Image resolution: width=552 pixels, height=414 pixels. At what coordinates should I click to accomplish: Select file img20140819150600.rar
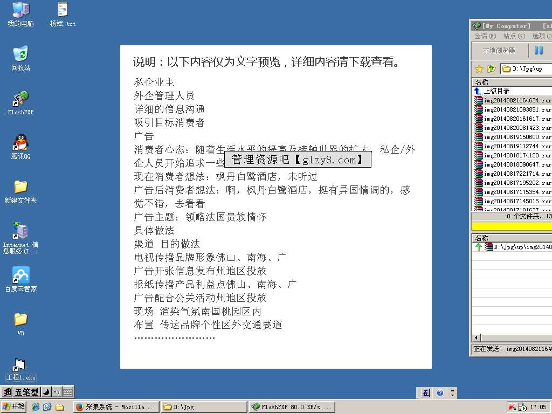(512, 137)
